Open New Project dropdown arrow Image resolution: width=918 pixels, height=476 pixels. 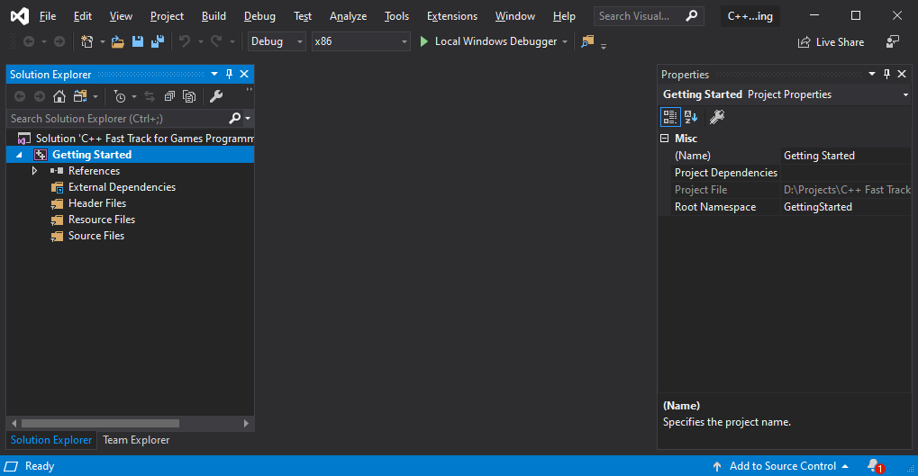pos(102,41)
